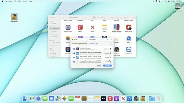Go back in Finder Applications window
The image size is (184, 103).
(x=64, y=18)
